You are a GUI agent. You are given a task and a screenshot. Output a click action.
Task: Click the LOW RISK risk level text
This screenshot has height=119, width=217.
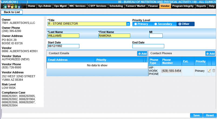point(9,88)
